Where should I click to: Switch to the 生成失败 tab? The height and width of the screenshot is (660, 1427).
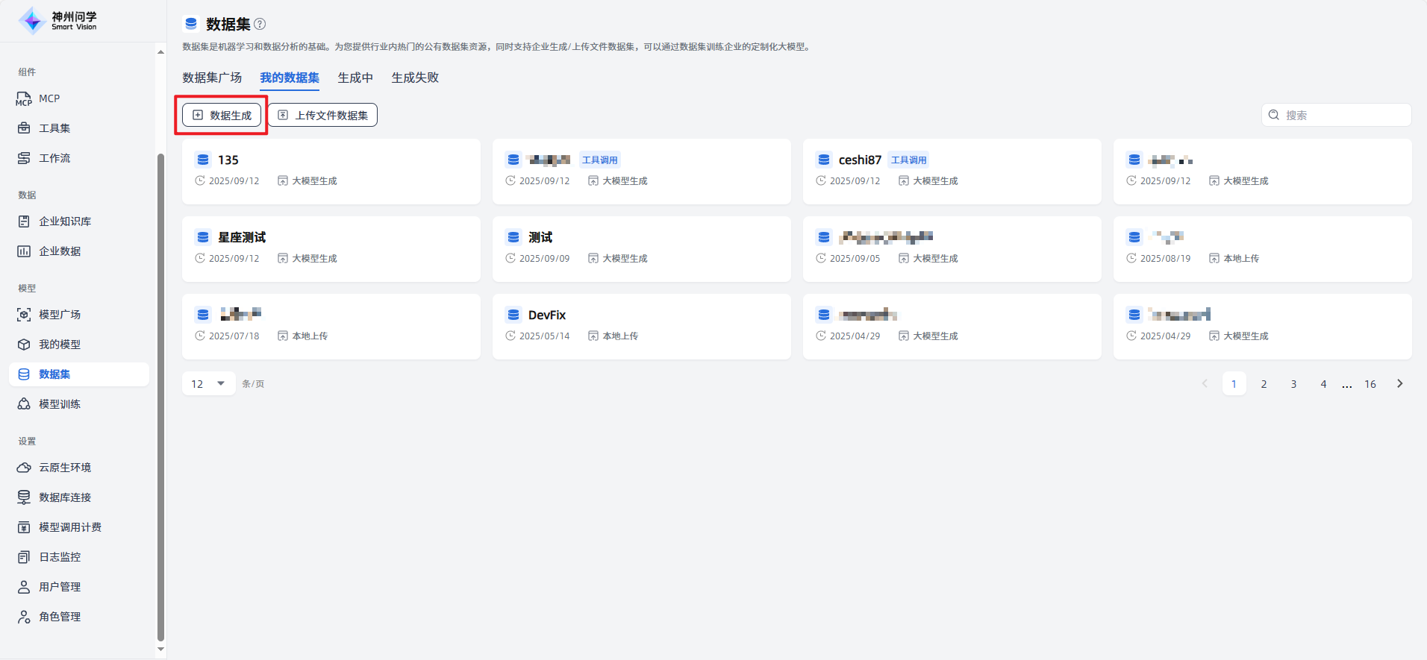[x=415, y=78]
